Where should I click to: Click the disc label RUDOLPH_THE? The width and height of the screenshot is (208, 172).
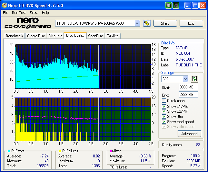click(189, 65)
